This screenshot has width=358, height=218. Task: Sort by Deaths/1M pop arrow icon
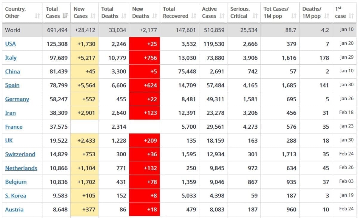pos(327,16)
